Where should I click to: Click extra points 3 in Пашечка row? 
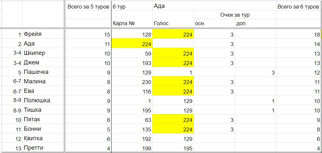255,72
